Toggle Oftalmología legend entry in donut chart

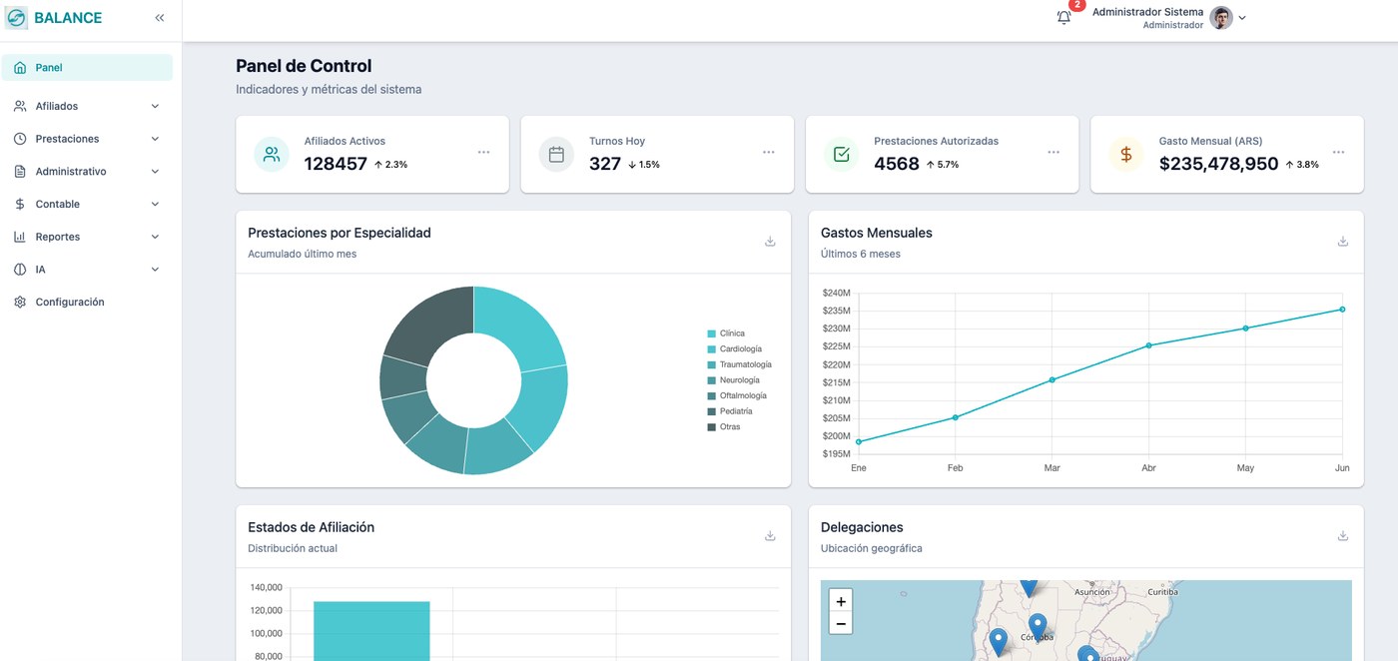click(737, 395)
